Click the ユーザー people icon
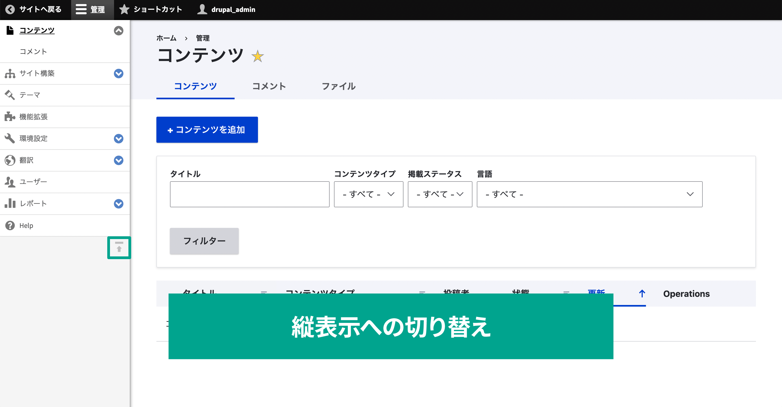Viewport: 782px width, 407px height. click(x=10, y=182)
